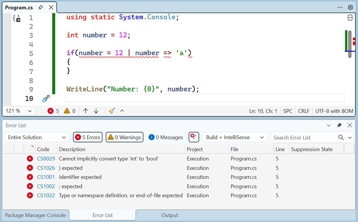Screen dimensions: 358x222
Task: Open the Build + IntelliSense dropdown
Action: coord(235,137)
